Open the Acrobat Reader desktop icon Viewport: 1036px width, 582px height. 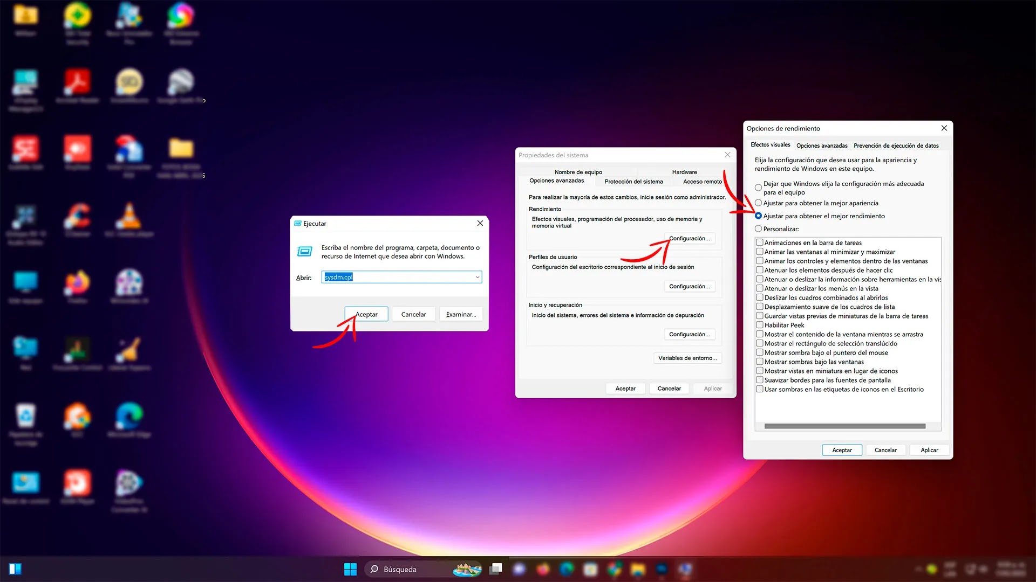coord(78,87)
